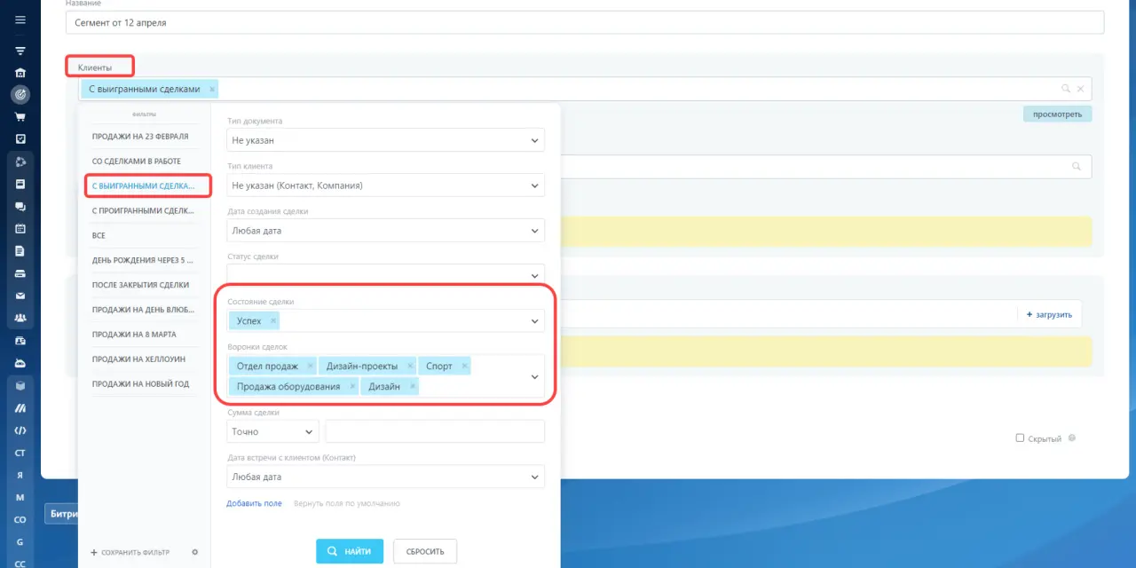Click the shopping cart icon in the sidebar
1136x568 pixels.
click(x=20, y=116)
